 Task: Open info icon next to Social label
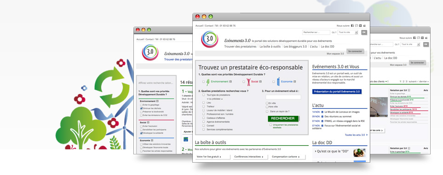click(260, 82)
